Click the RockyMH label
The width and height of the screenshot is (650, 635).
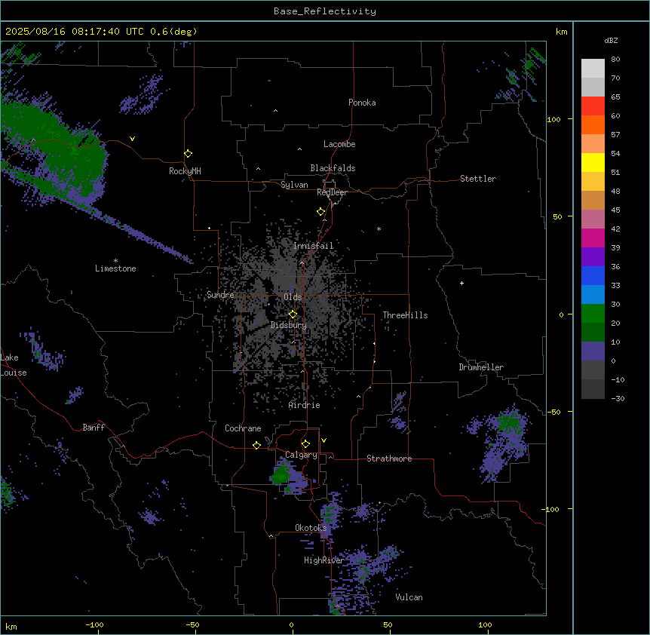[185, 171]
